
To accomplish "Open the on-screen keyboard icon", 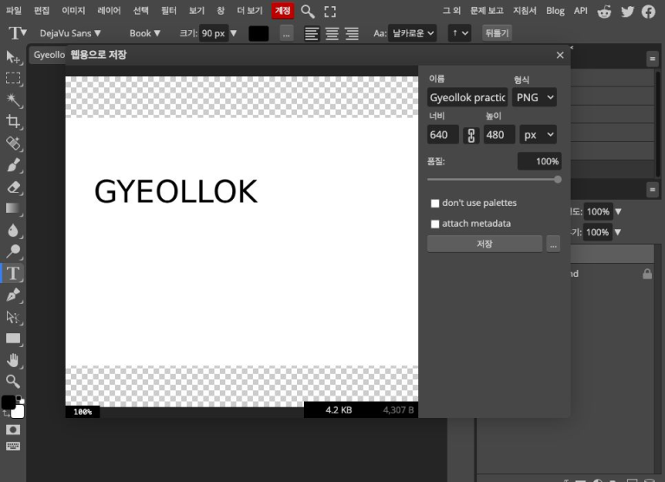I will point(13,446).
